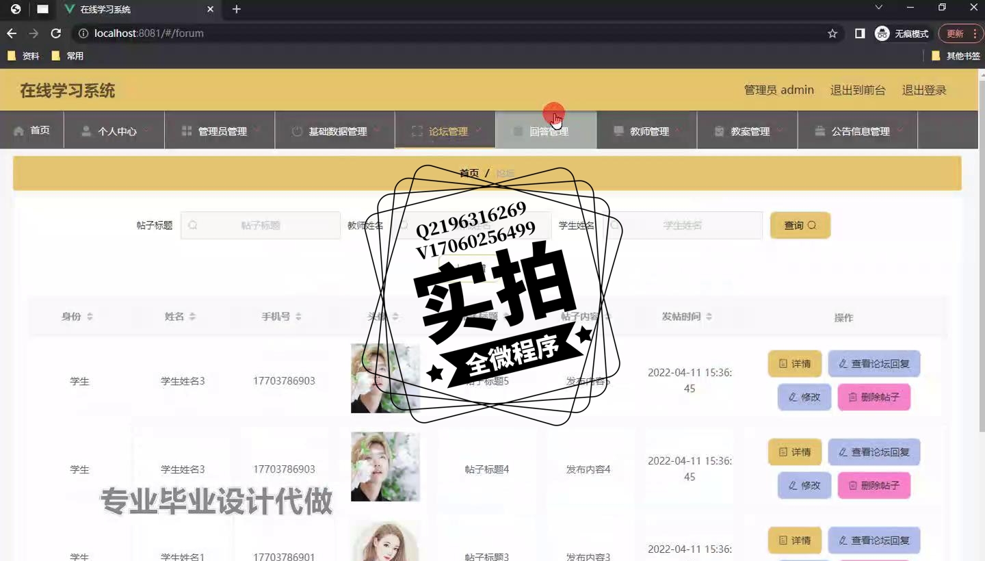Click the site info icon in address bar
This screenshot has height=561, width=985.
(x=83, y=34)
